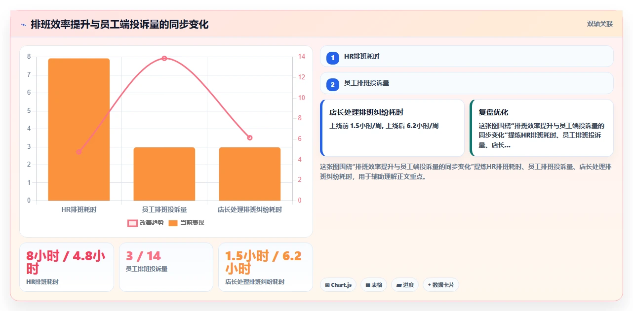Click the trend line point above HR排班耗时

tap(79, 152)
